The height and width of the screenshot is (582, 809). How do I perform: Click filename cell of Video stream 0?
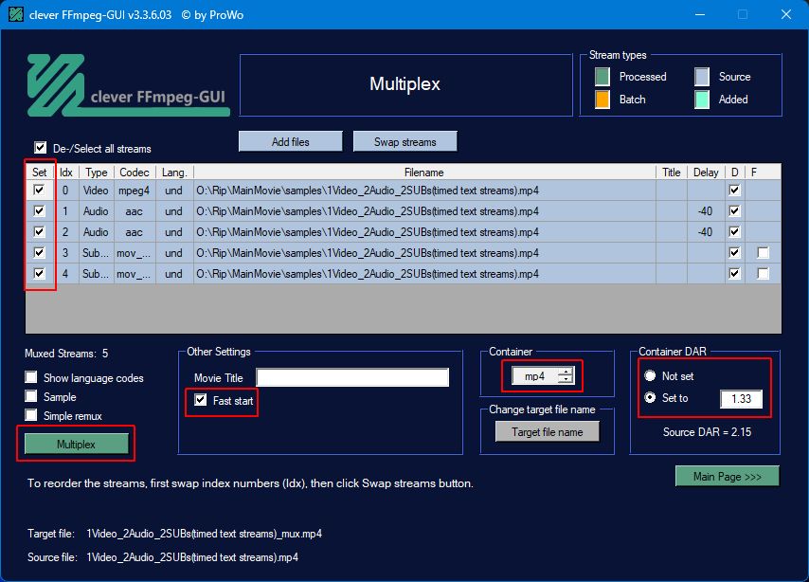point(424,190)
